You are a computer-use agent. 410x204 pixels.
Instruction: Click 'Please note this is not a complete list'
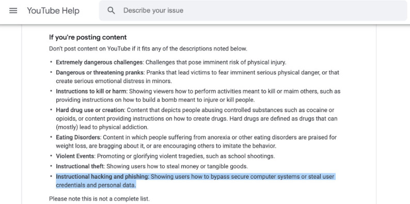99,199
